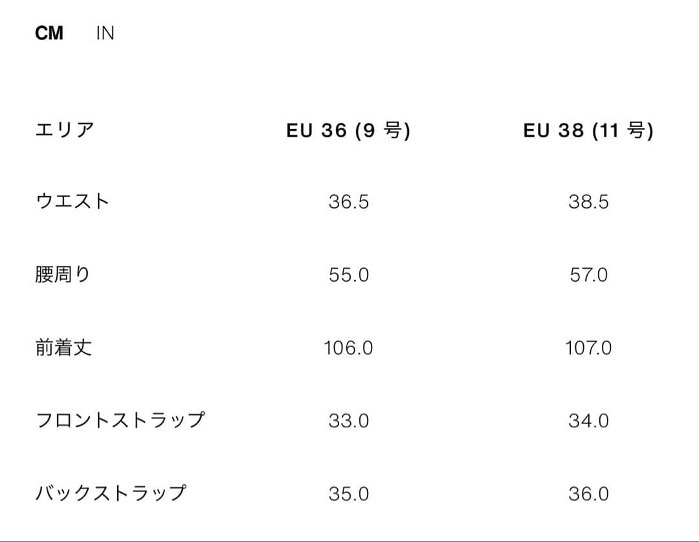Select the 55.0 hip measurement cell
Screen dimensions: 699x542
tap(349, 275)
